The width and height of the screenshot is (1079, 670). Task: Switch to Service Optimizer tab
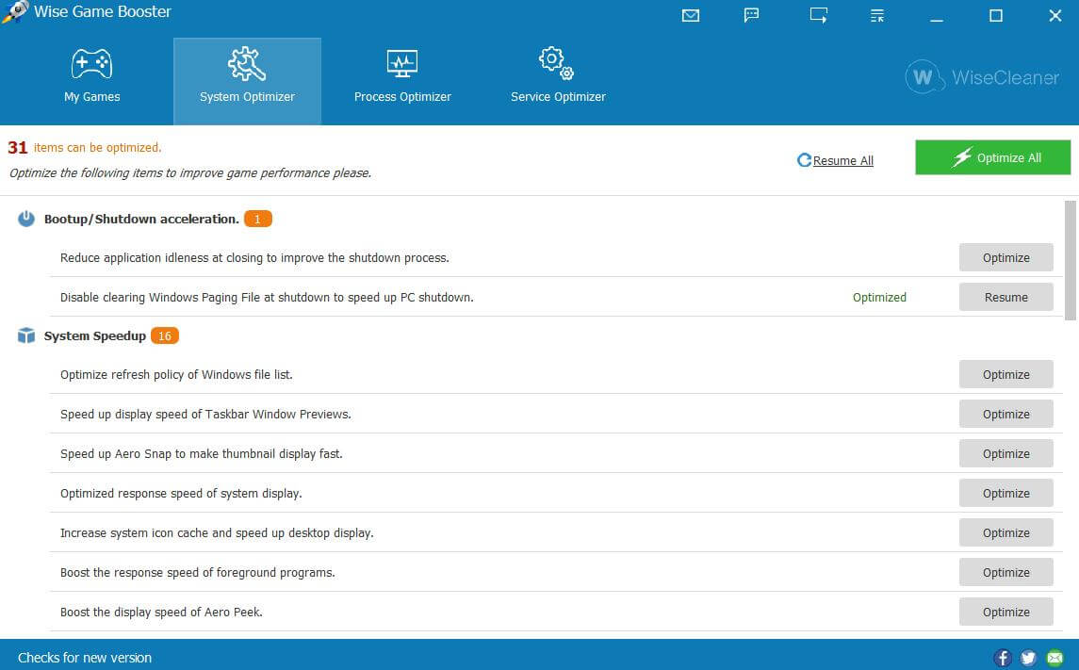(558, 81)
